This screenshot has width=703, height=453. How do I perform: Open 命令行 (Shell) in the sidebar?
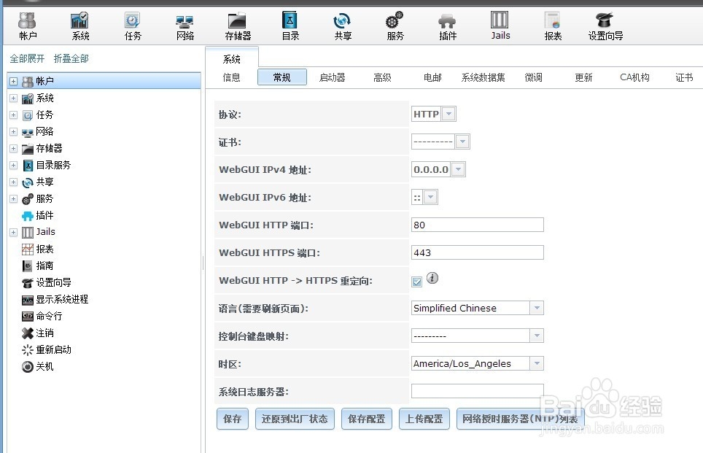point(49,316)
